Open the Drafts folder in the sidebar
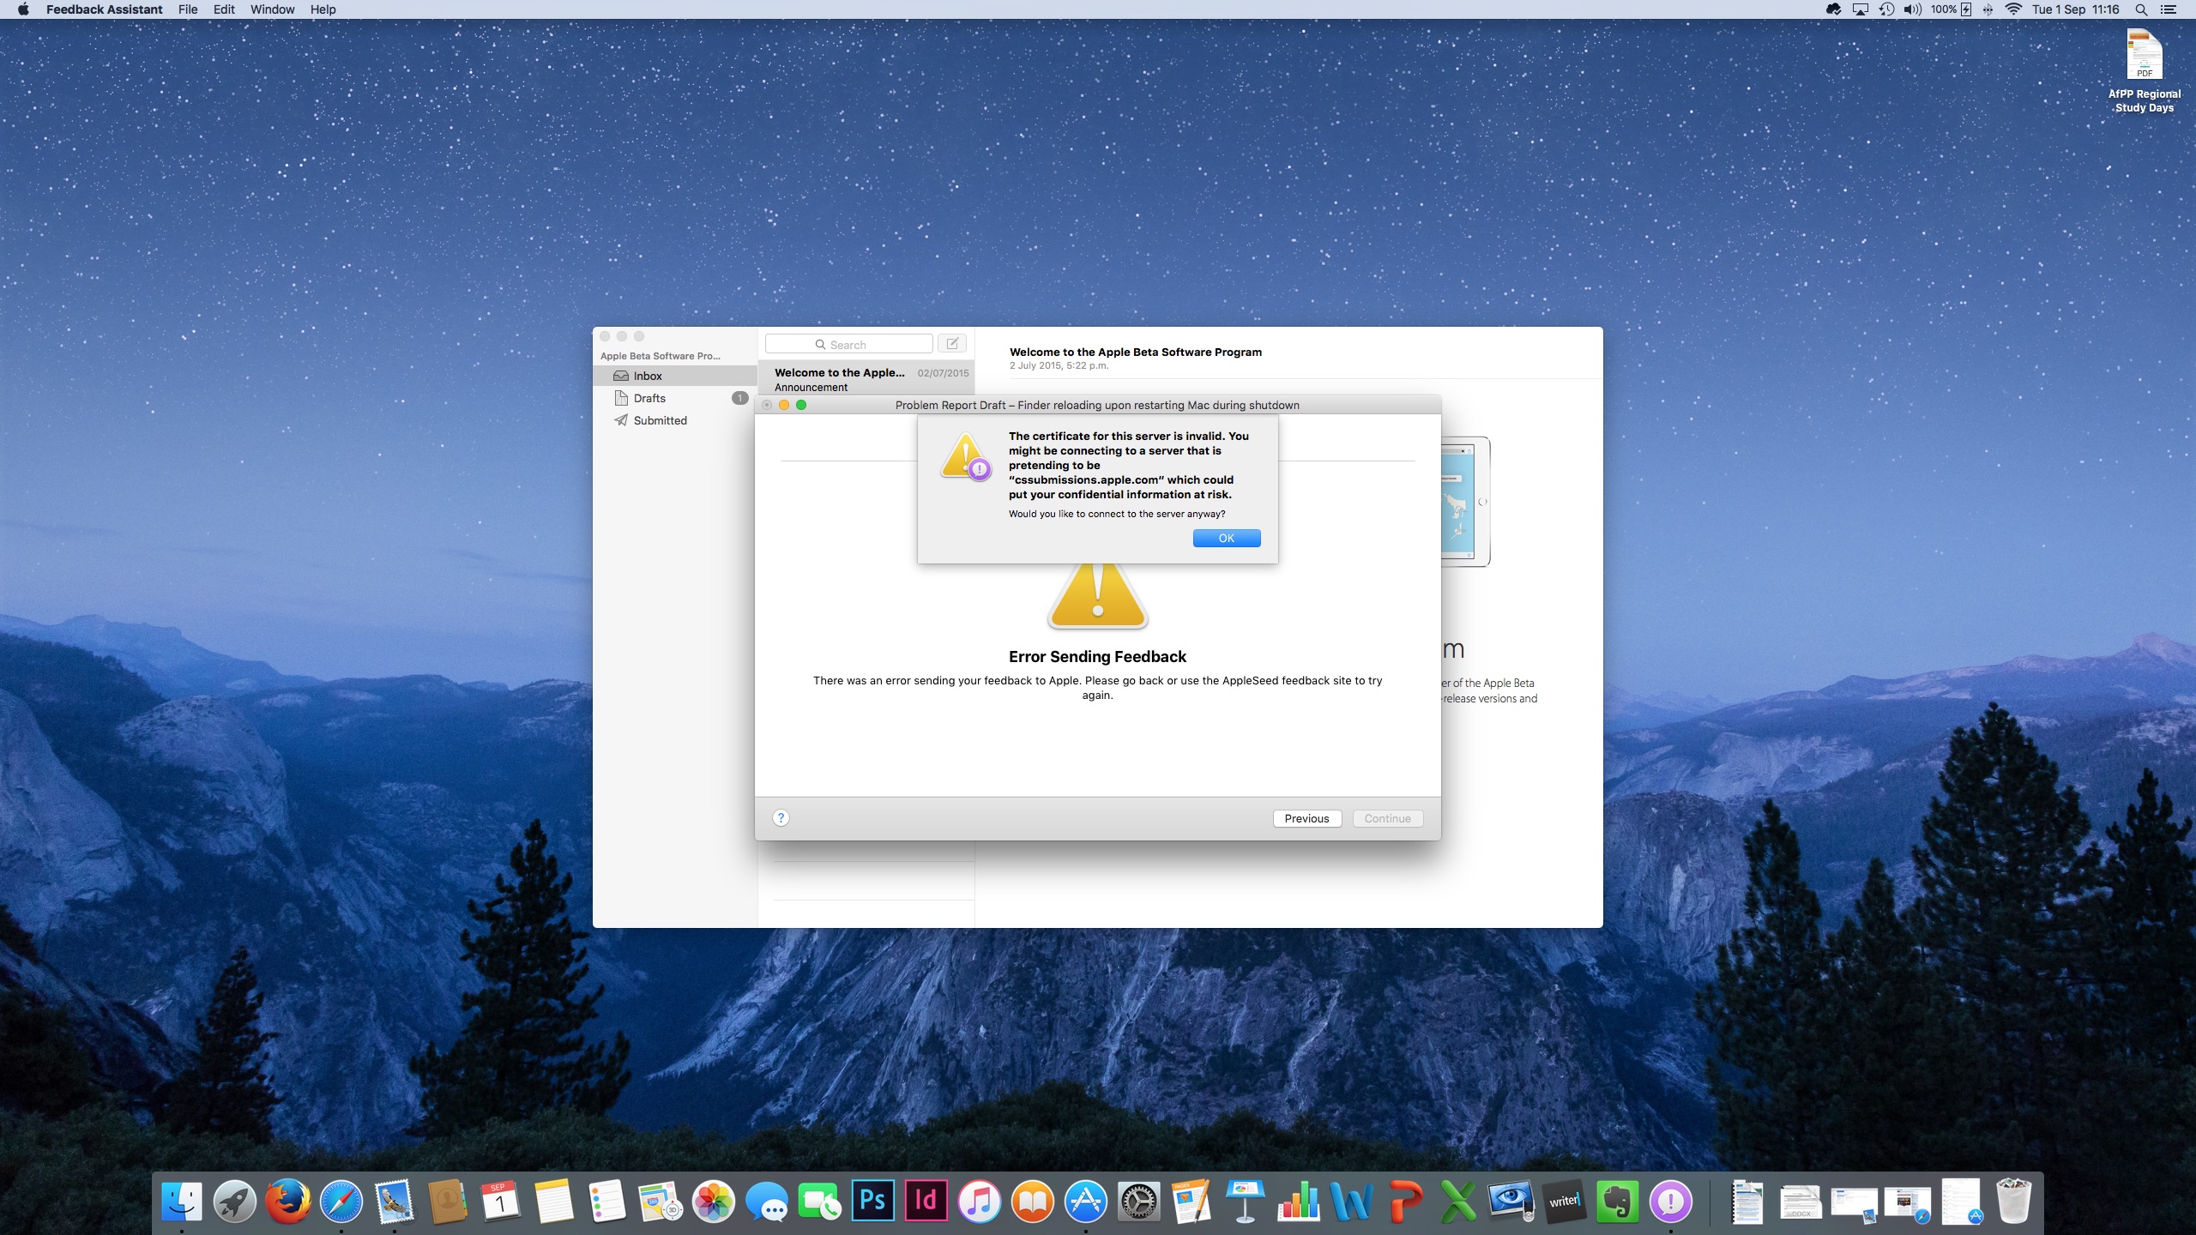The height and width of the screenshot is (1235, 2196). click(675, 398)
